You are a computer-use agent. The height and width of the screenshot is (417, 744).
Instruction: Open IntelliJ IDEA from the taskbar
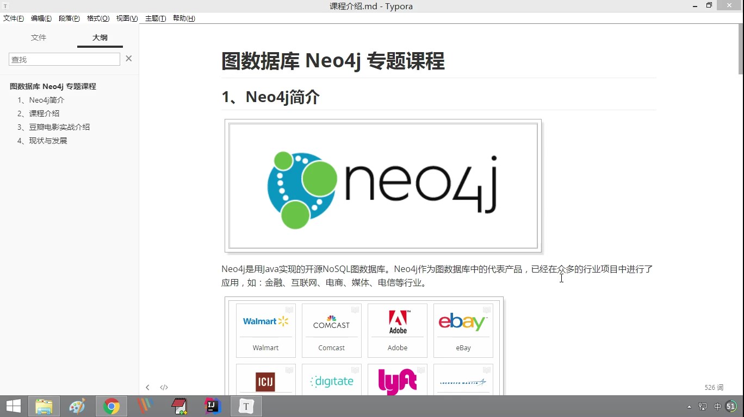coord(213,406)
